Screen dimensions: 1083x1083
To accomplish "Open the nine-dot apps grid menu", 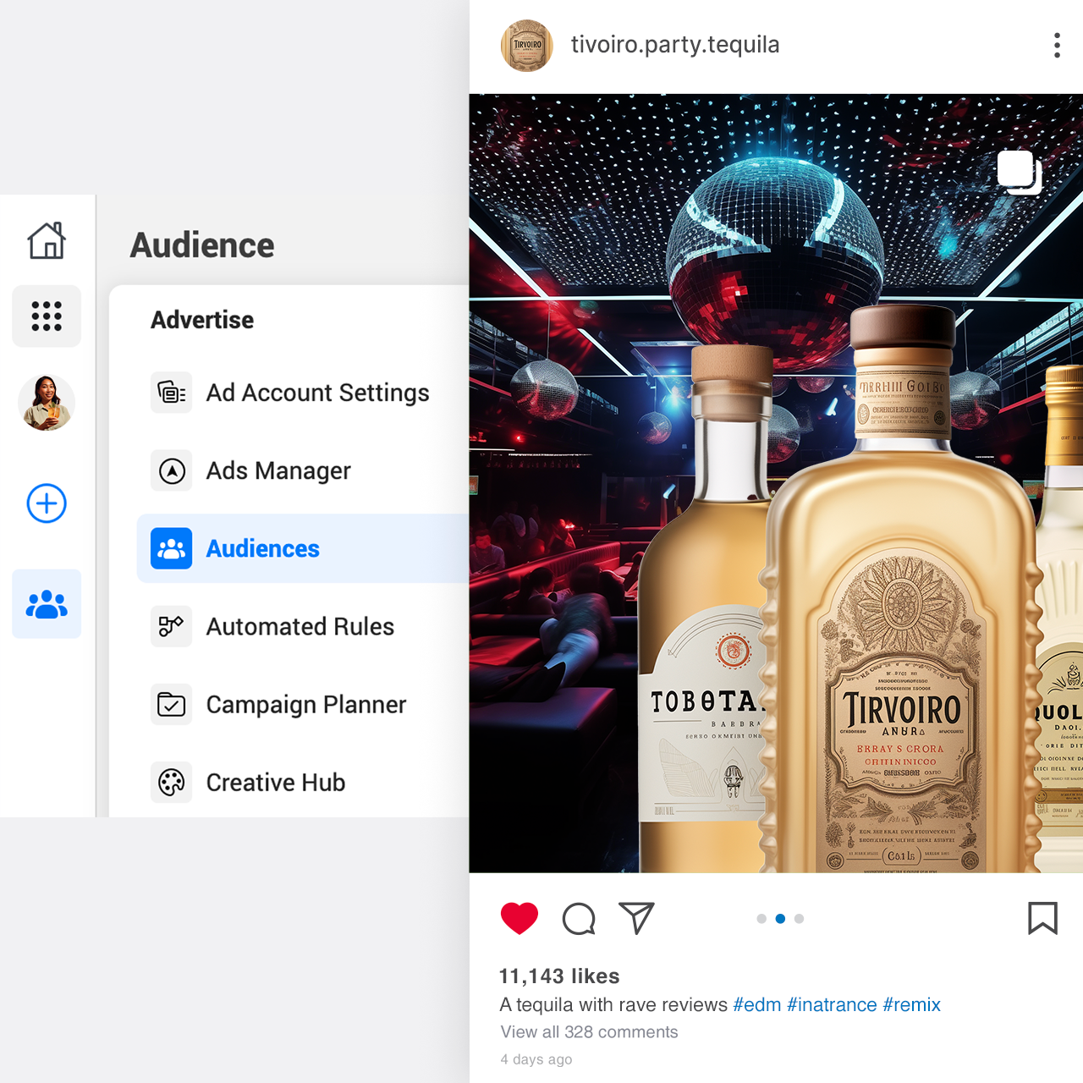I will pos(47,316).
